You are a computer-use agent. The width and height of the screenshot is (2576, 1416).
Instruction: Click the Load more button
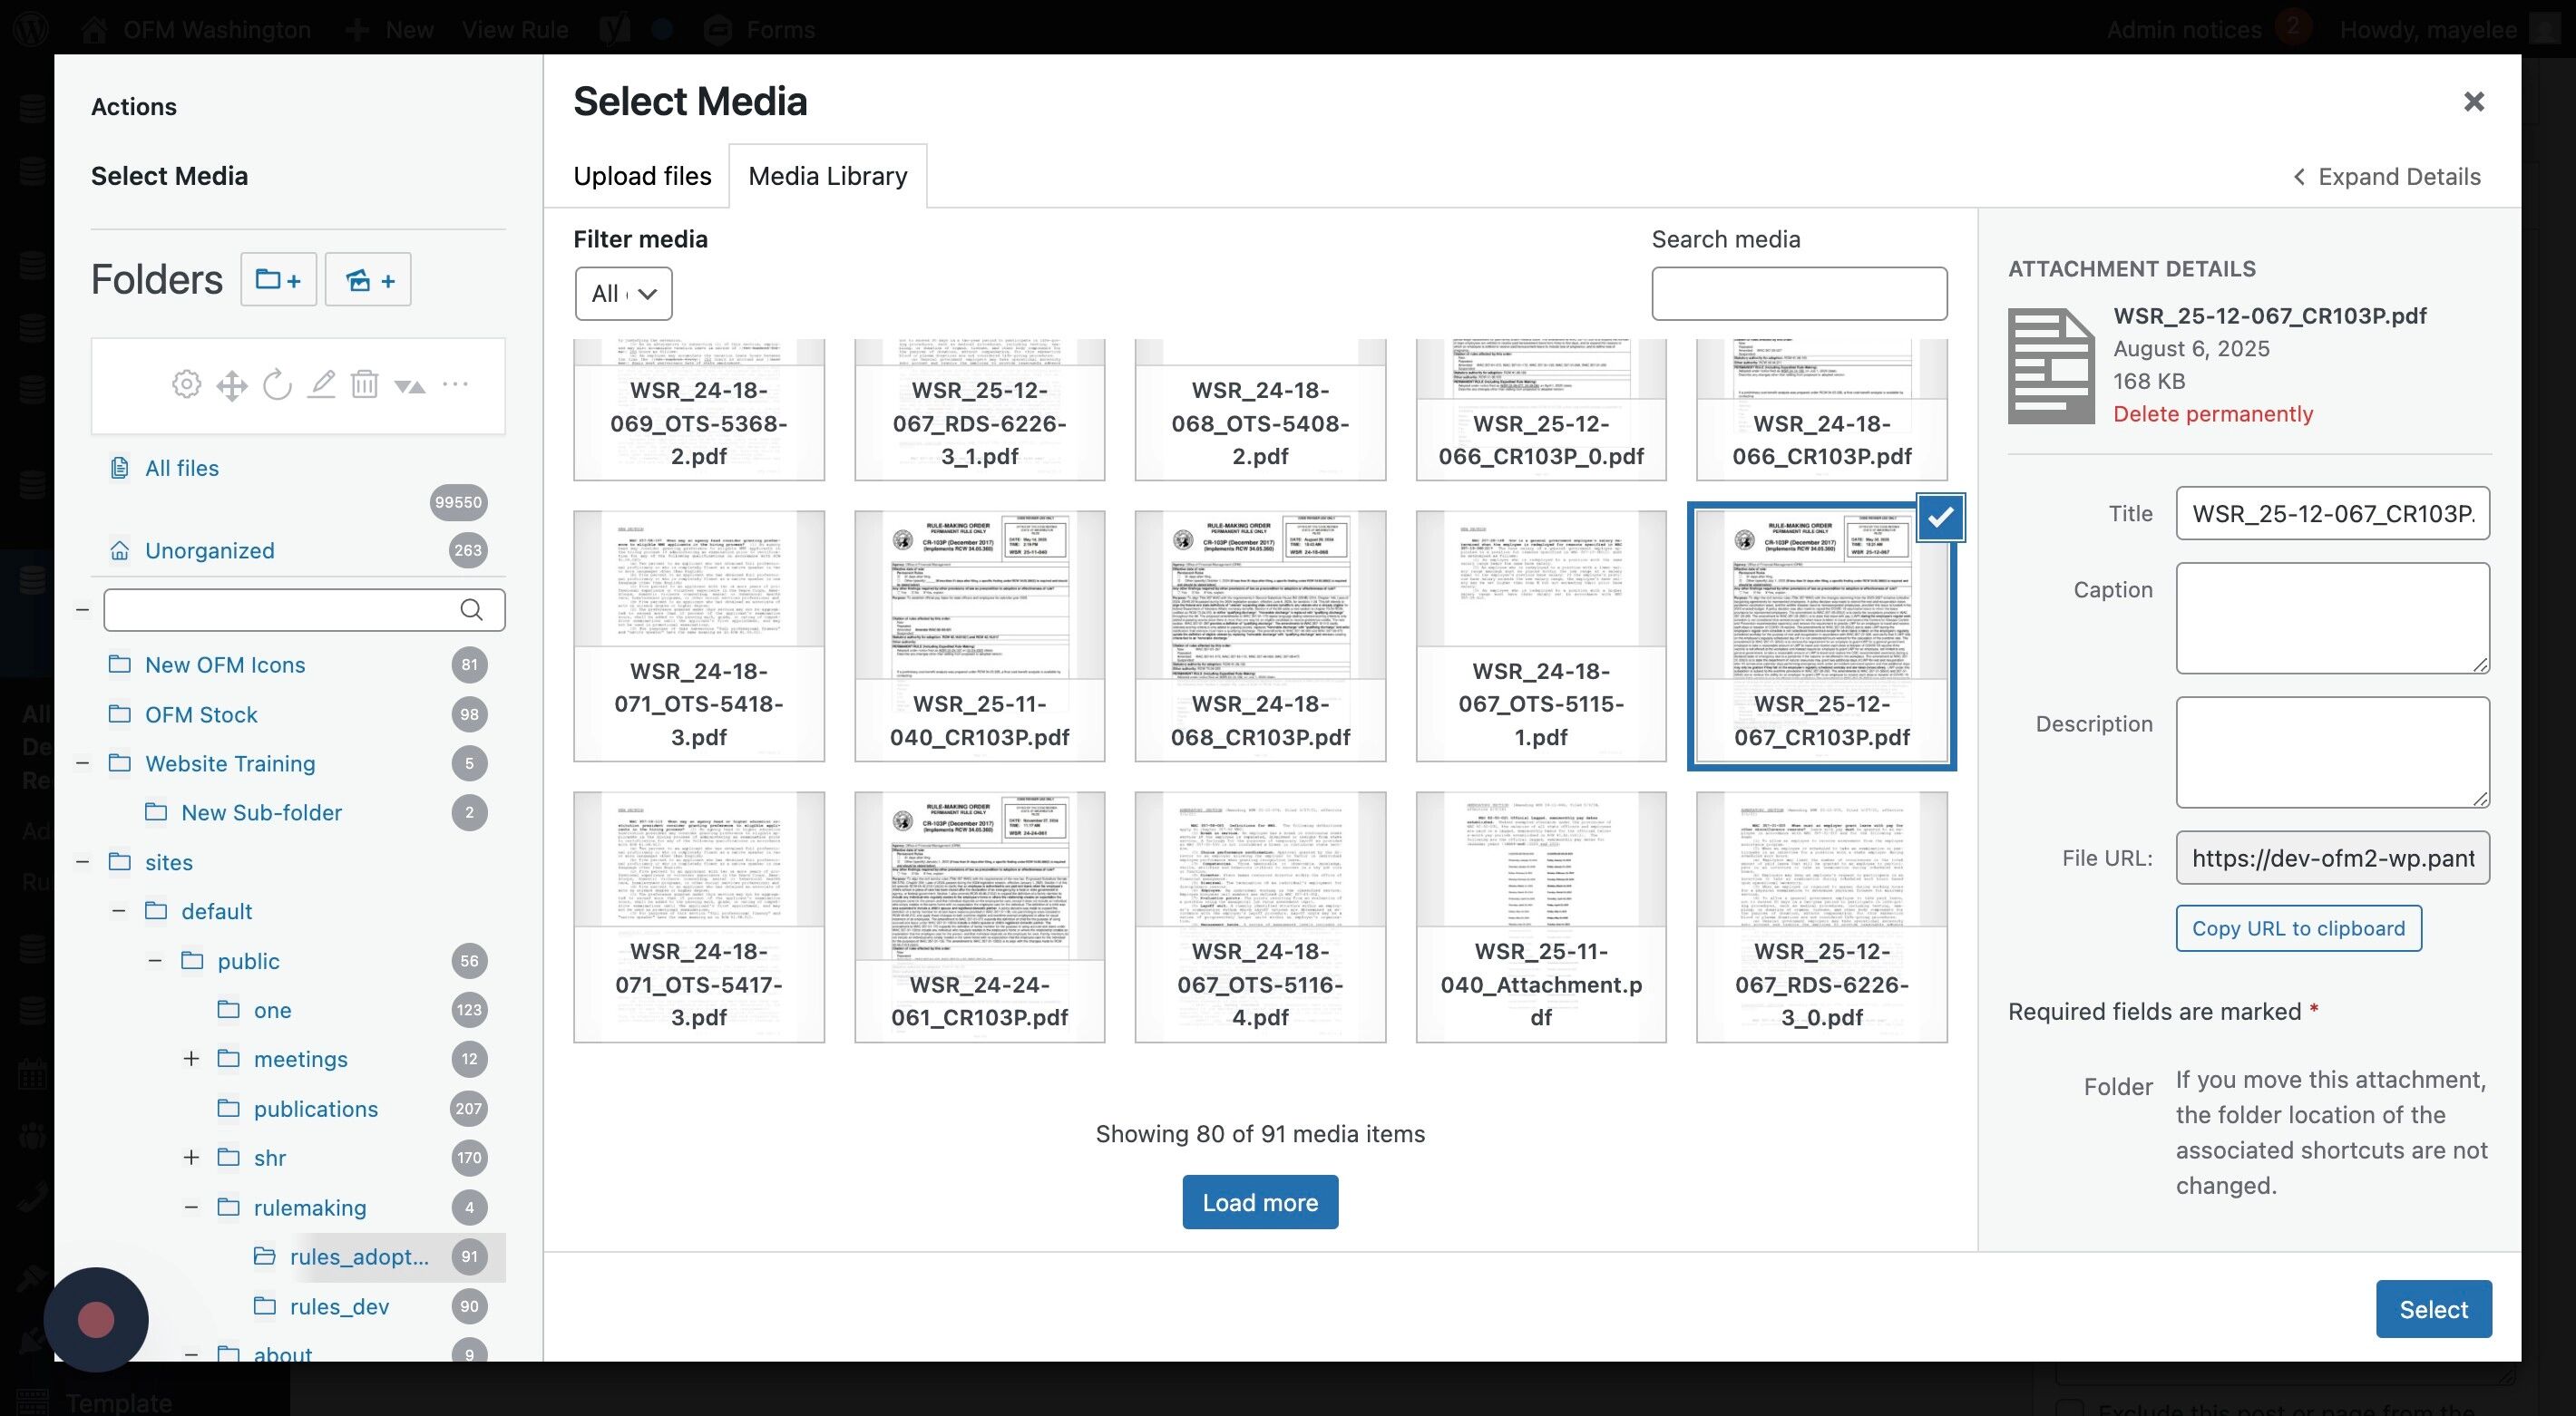click(1259, 1202)
